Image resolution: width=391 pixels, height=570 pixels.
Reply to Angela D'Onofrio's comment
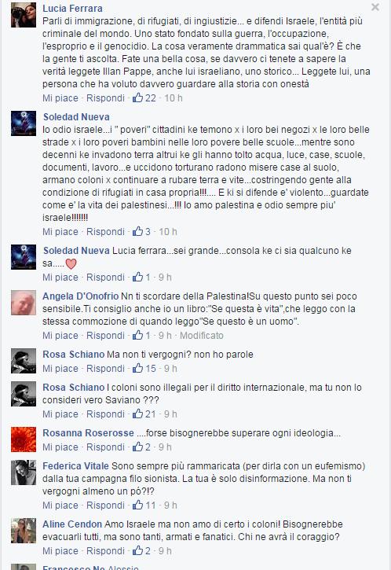pos(105,335)
